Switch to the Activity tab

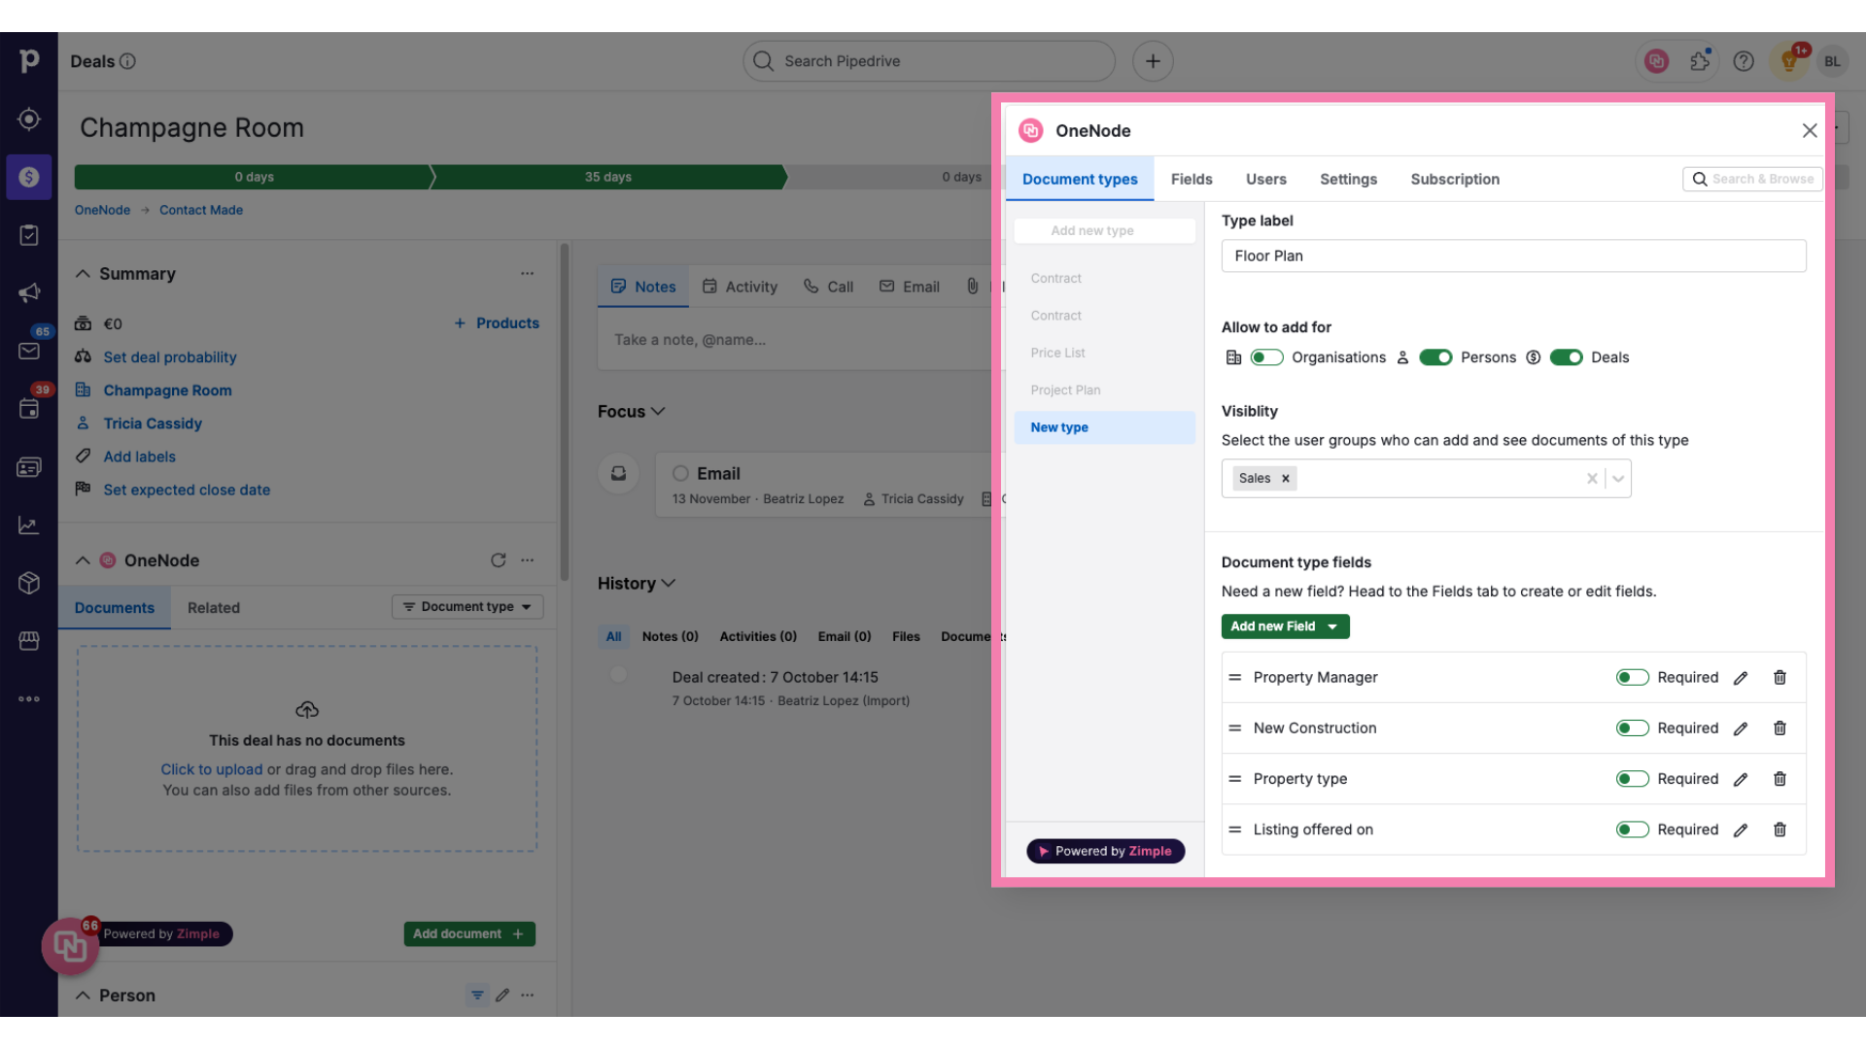[740, 287]
